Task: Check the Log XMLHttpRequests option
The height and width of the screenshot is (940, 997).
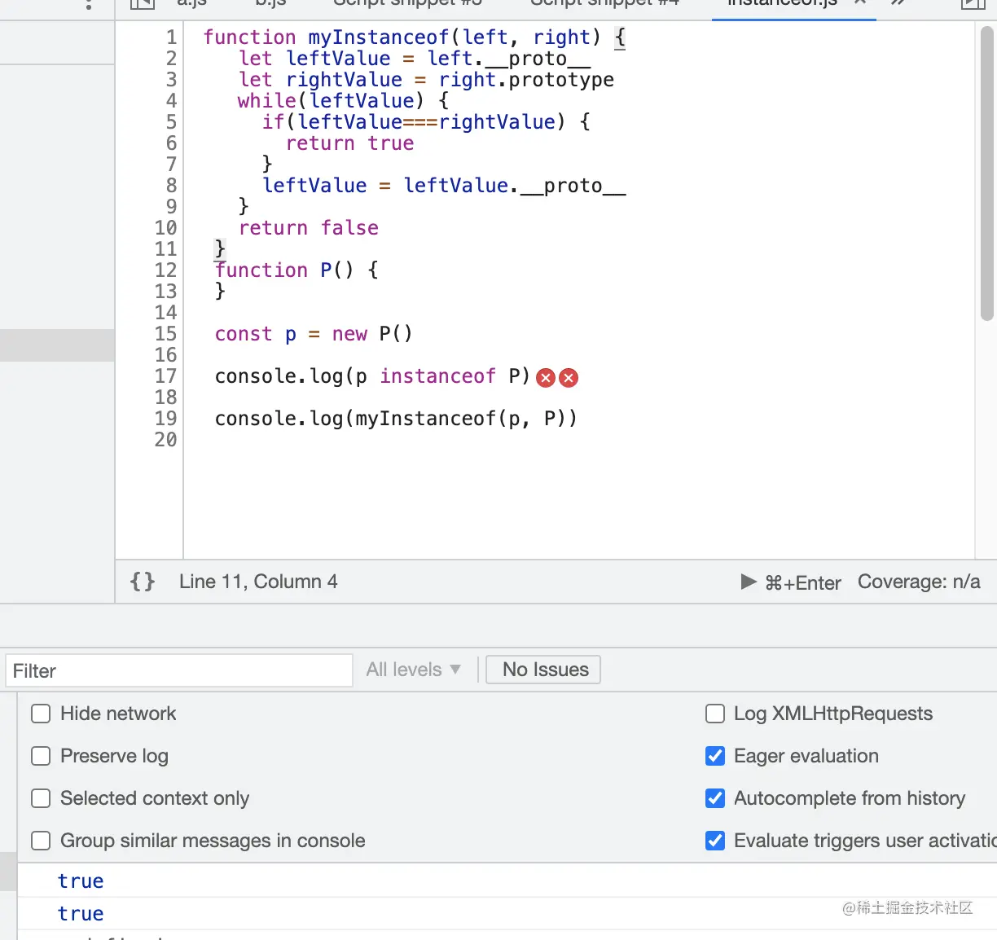Action: point(715,714)
